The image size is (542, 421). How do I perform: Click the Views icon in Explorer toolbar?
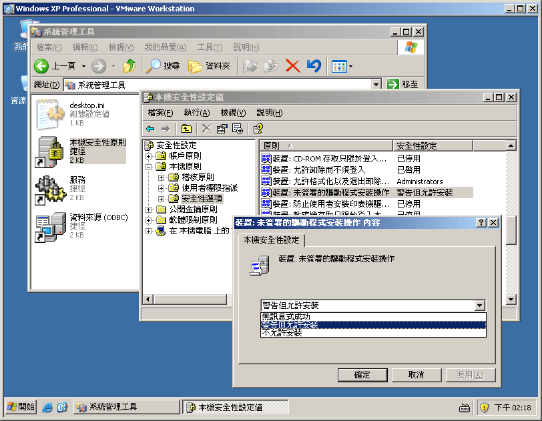[x=339, y=66]
